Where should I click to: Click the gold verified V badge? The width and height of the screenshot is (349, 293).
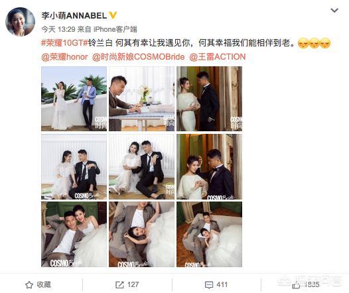(113, 15)
